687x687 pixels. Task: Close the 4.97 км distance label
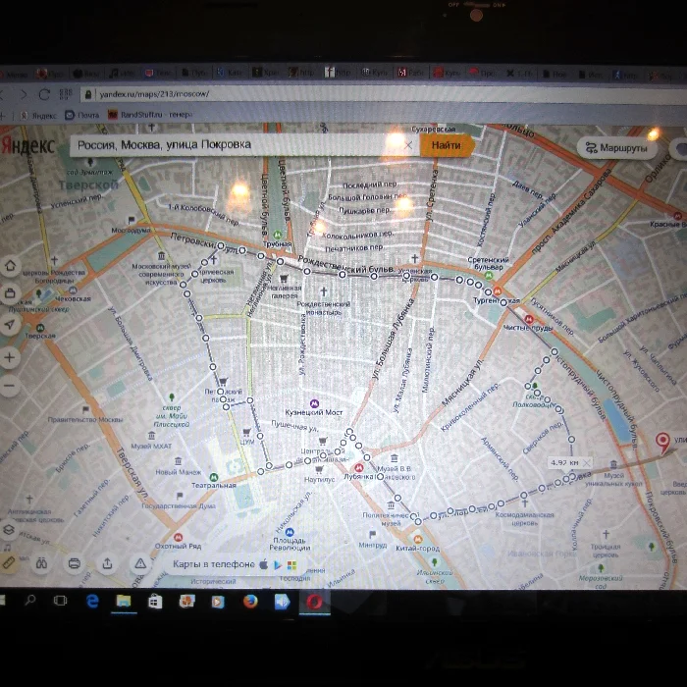coord(587,462)
